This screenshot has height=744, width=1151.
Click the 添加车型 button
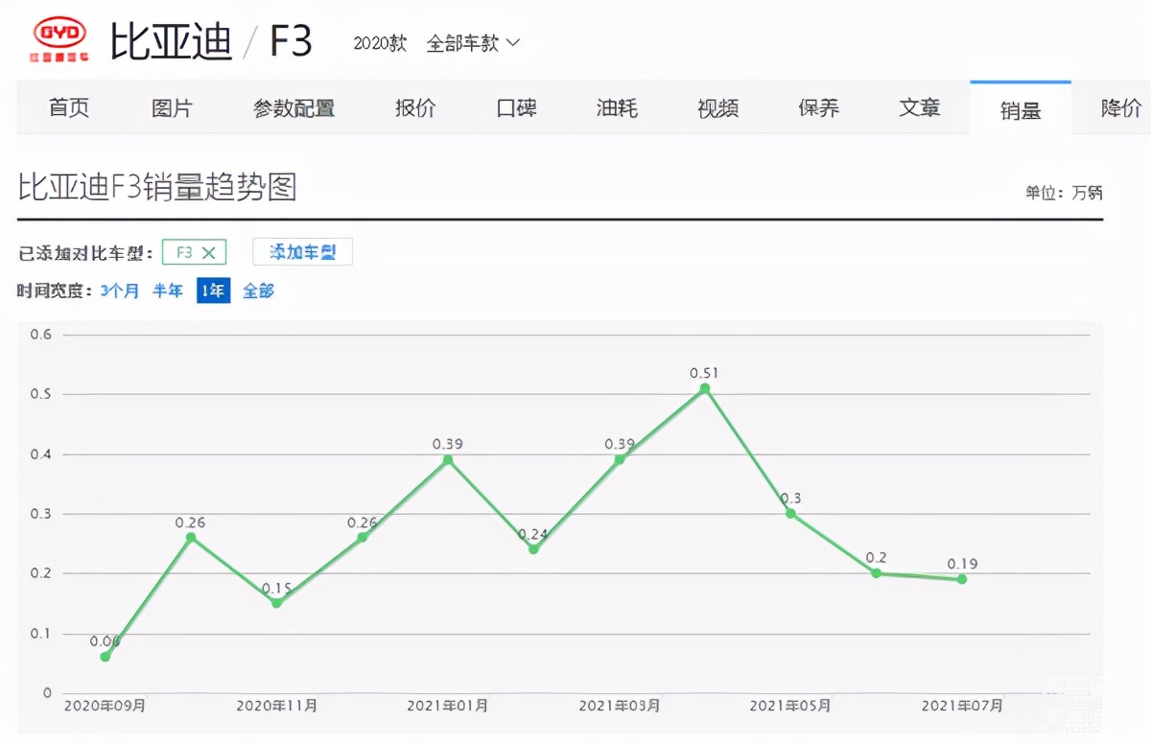pos(302,252)
